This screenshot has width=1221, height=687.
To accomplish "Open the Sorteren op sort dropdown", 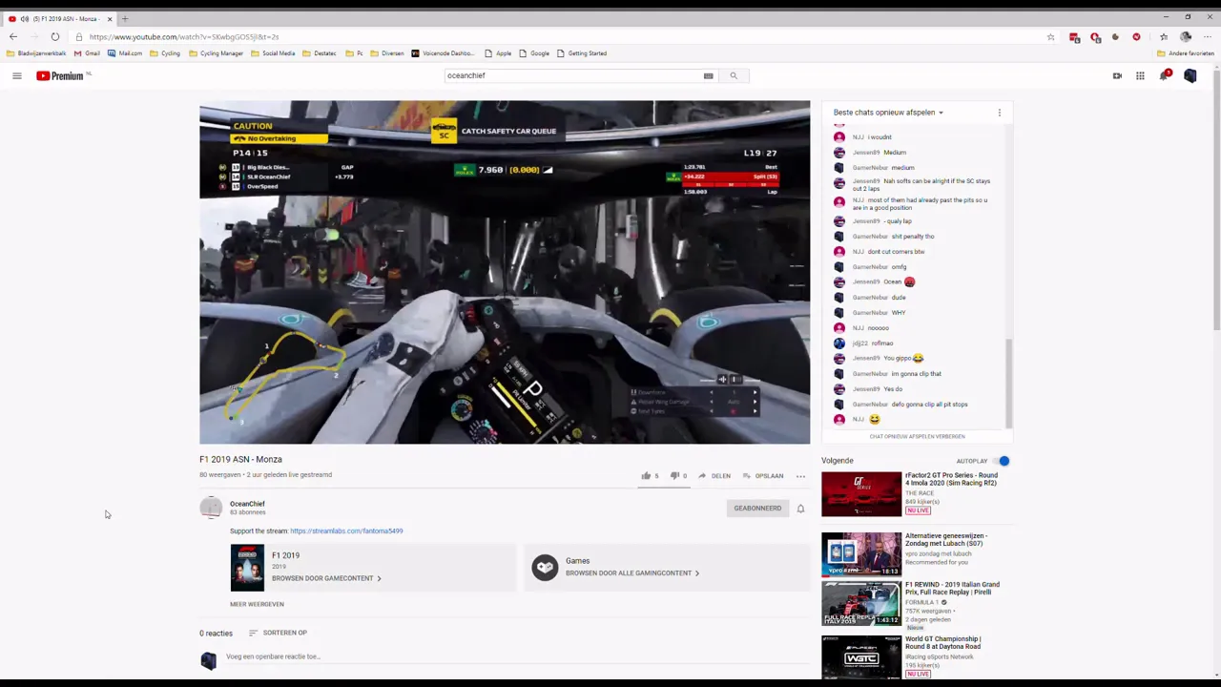I will pyautogui.click(x=278, y=633).
